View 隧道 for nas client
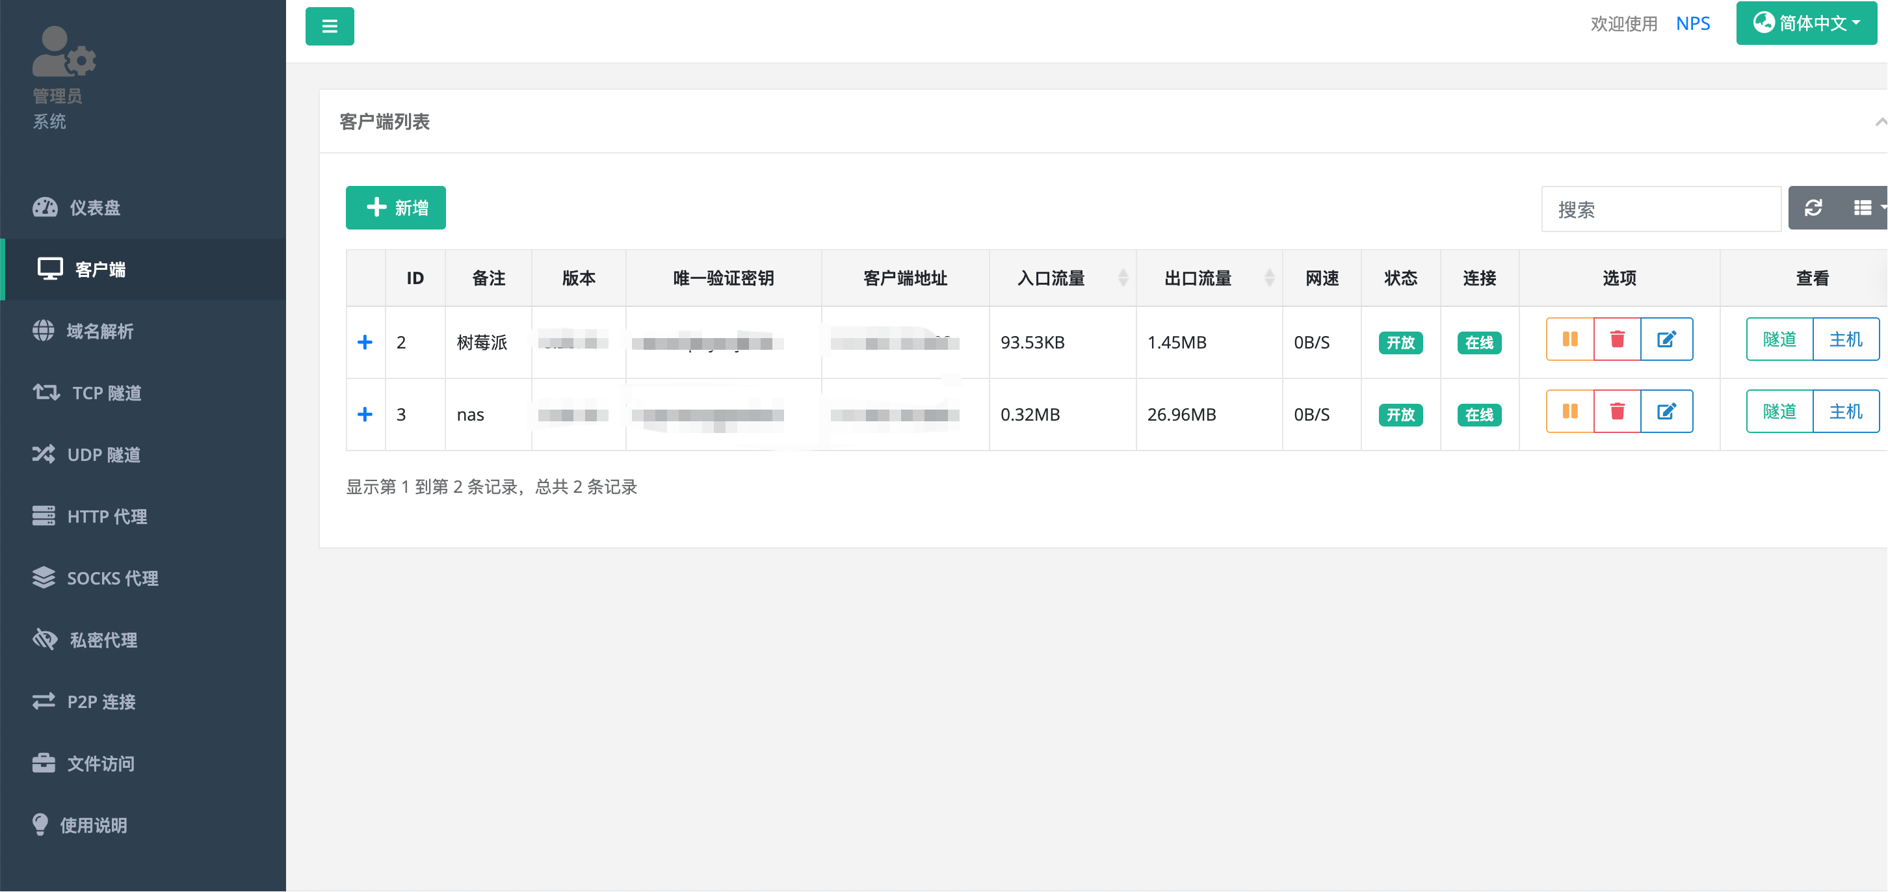 [1779, 411]
